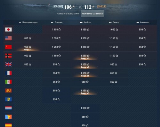Click the Spanish flag icon
This screenshot has height=127, width=160.
pyautogui.click(x=8, y=125)
